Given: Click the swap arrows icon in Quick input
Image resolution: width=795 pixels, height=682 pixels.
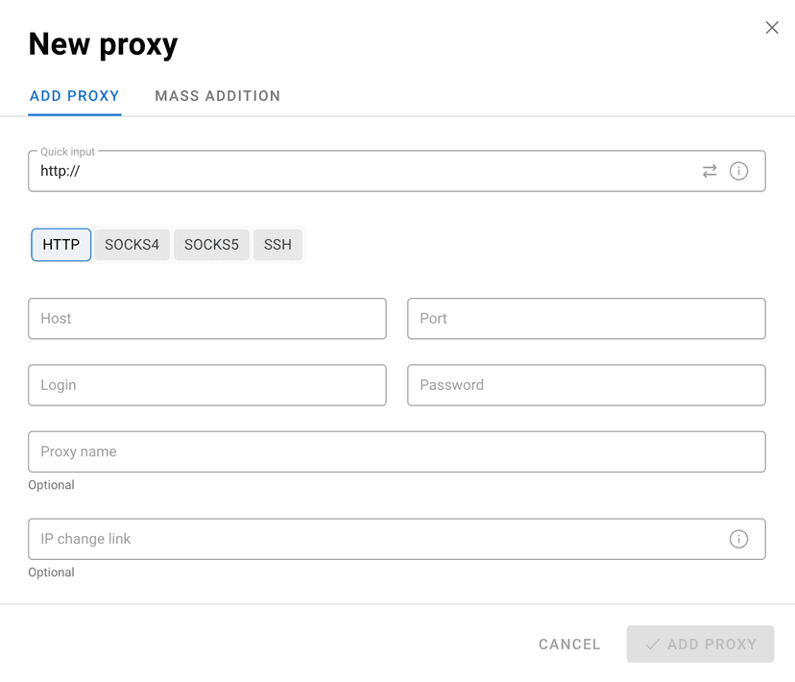Looking at the screenshot, I should [x=710, y=171].
